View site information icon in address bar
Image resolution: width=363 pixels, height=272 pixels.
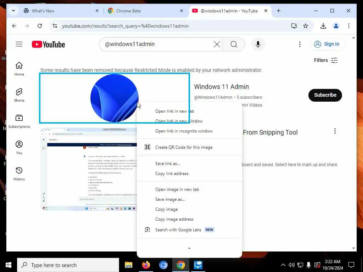pos(55,26)
